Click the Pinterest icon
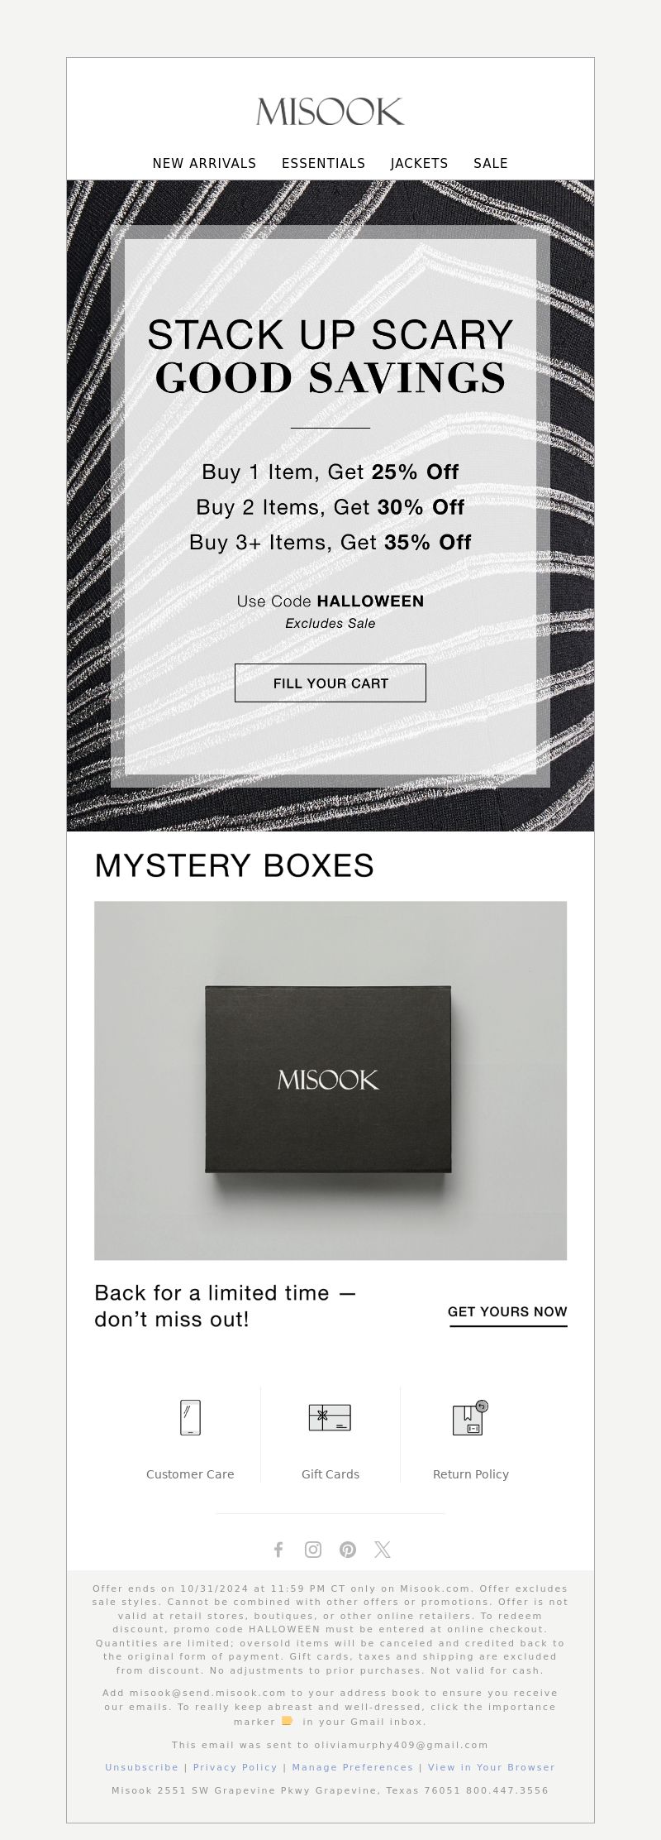This screenshot has height=1840, width=661. [348, 1550]
